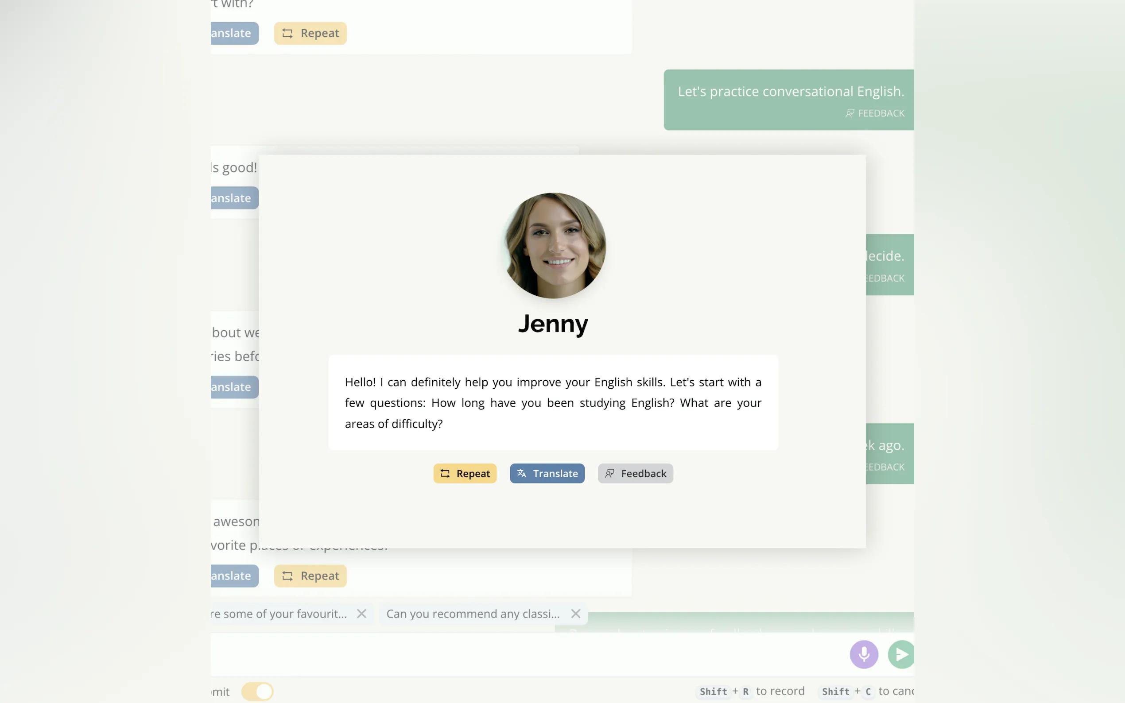Click the topmost Repeat button in chat
Viewport: 1125px width, 703px height.
pyautogui.click(x=310, y=34)
